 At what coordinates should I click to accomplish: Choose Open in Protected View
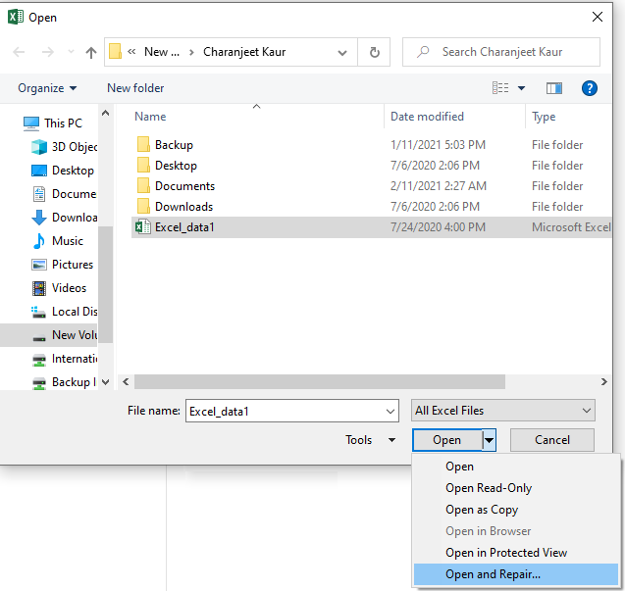pos(506,553)
